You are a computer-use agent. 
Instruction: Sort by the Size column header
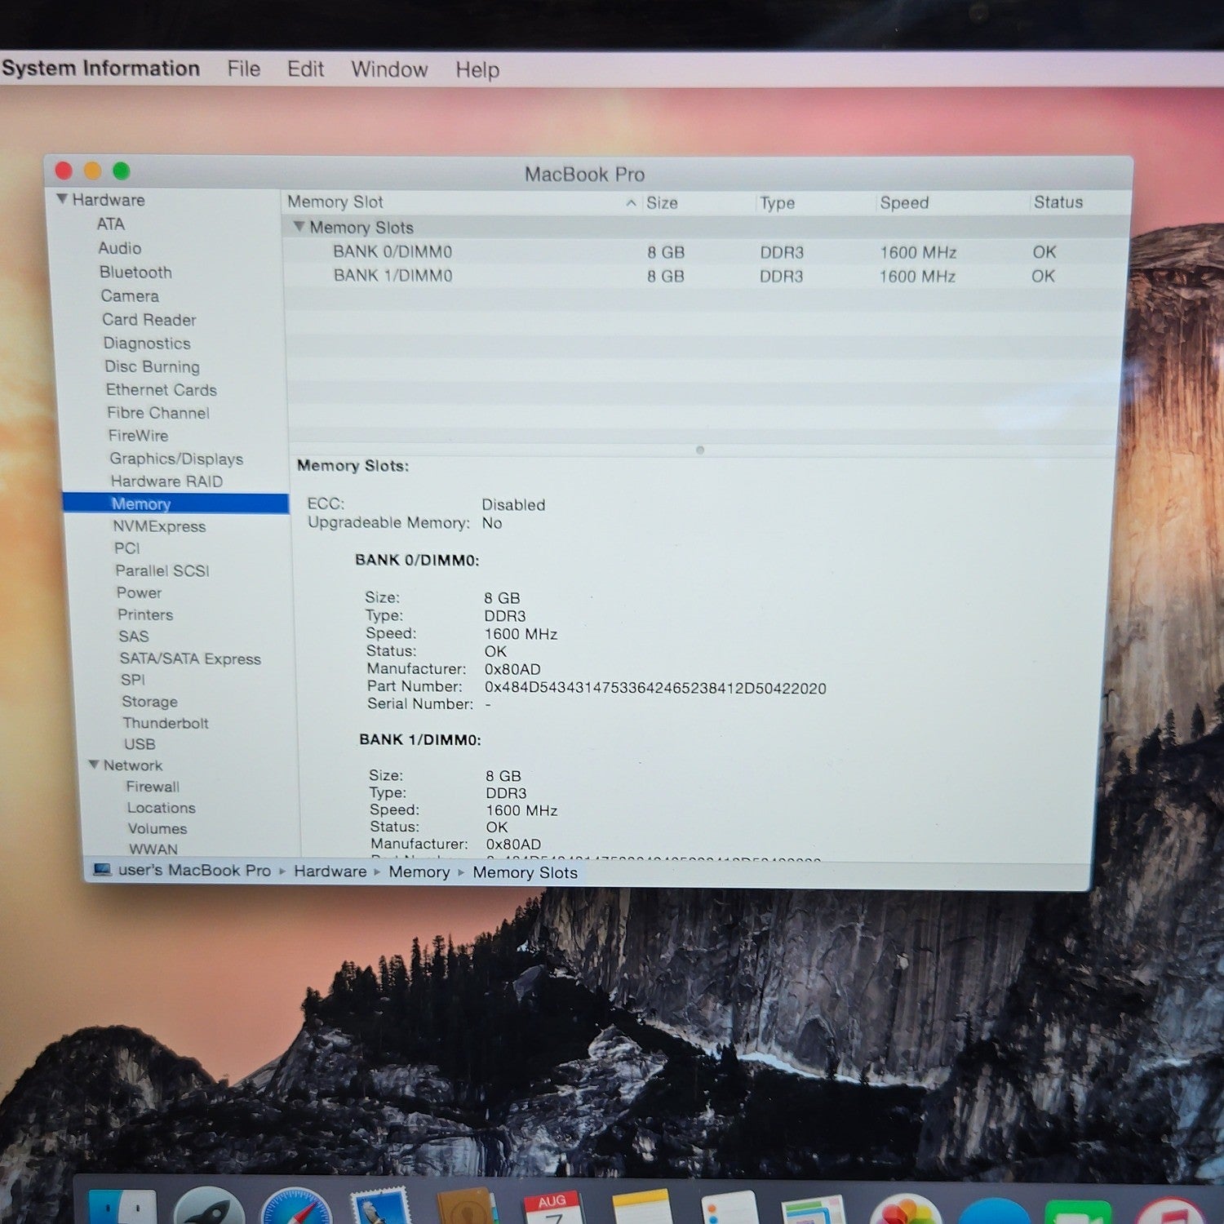(698, 202)
